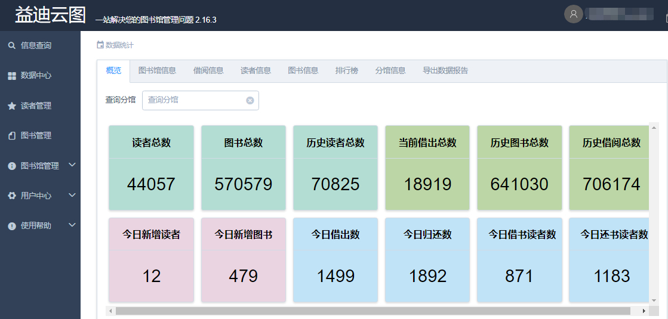Click the 数据中心 grid icon

click(11, 76)
